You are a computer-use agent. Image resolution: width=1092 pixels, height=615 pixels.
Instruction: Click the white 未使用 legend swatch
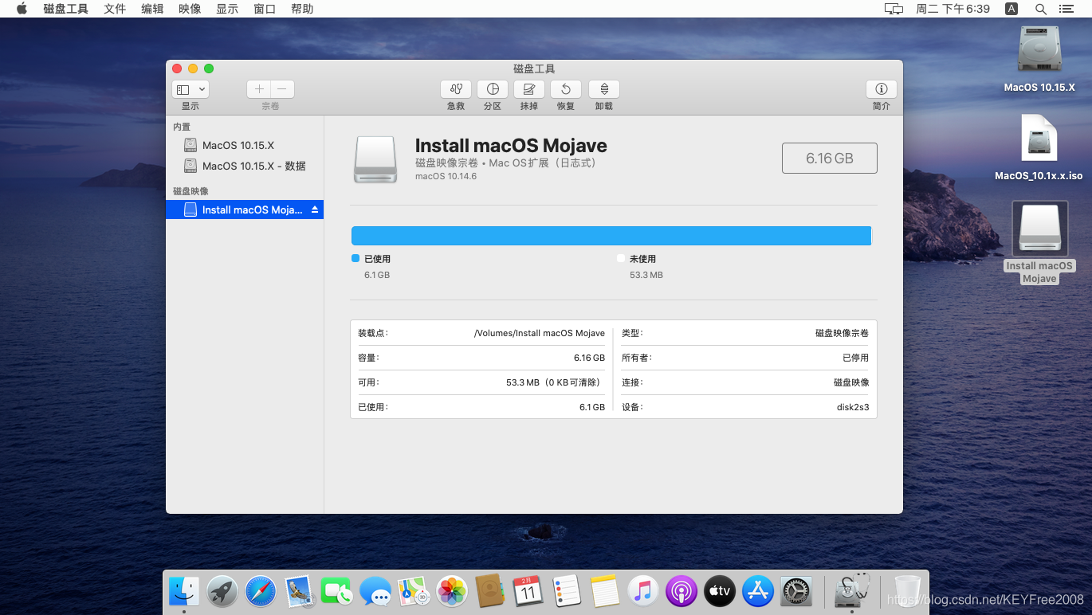pos(621,258)
